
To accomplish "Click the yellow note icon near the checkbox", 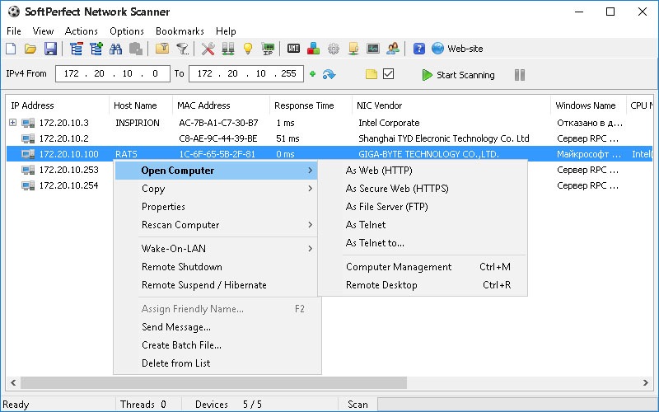I will [372, 74].
